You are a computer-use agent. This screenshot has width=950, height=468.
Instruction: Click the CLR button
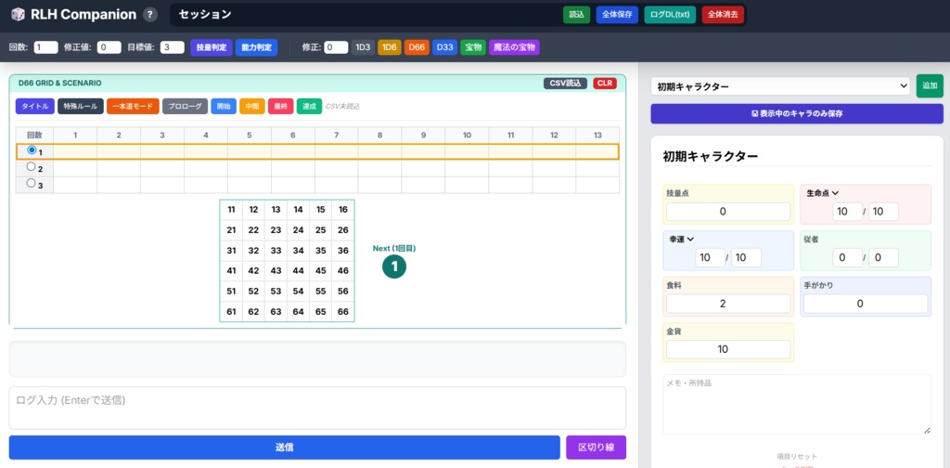pos(605,83)
